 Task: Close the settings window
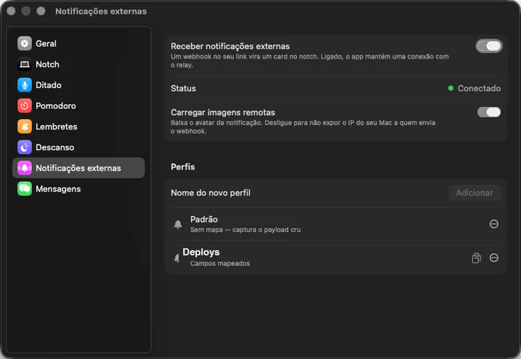click(x=11, y=12)
